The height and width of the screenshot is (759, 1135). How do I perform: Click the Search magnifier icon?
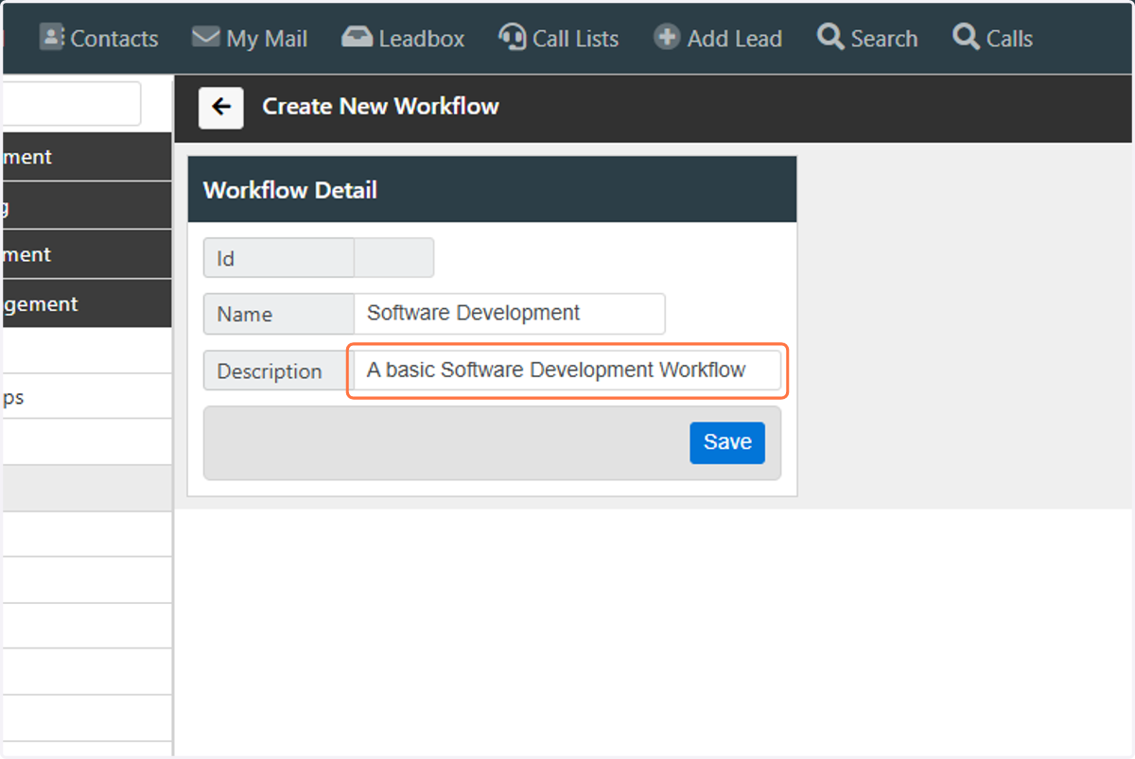point(830,37)
